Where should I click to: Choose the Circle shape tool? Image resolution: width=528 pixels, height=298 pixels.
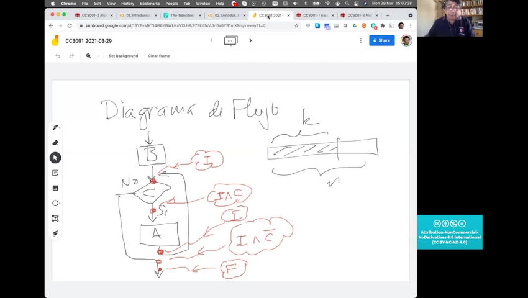pyautogui.click(x=55, y=203)
